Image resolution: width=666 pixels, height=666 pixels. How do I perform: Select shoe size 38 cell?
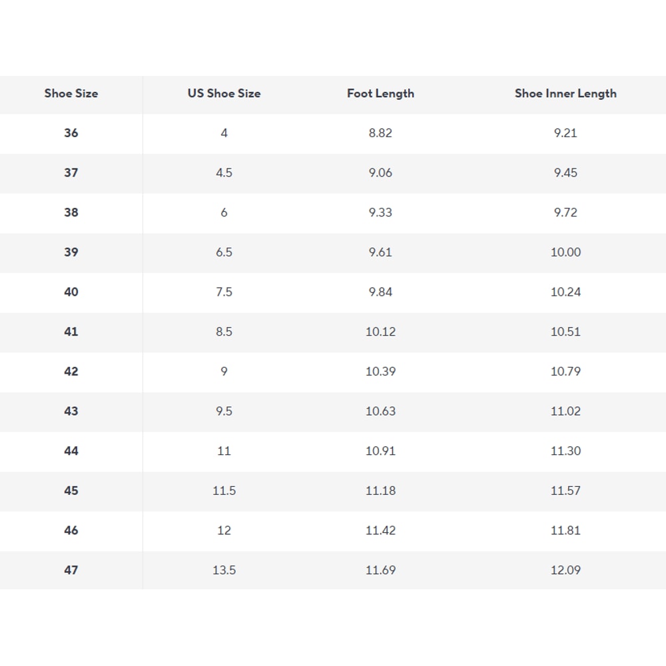pos(71,212)
